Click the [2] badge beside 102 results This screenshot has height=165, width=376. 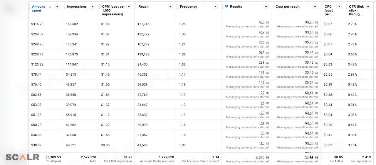tap(267, 93)
